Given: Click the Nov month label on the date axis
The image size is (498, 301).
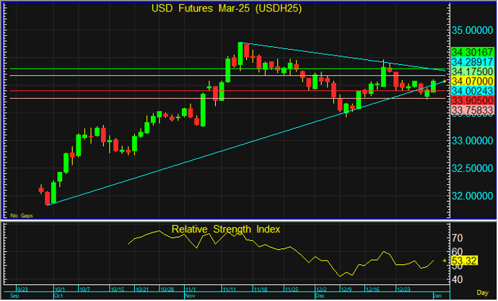Looking at the screenshot, I should (190, 296).
